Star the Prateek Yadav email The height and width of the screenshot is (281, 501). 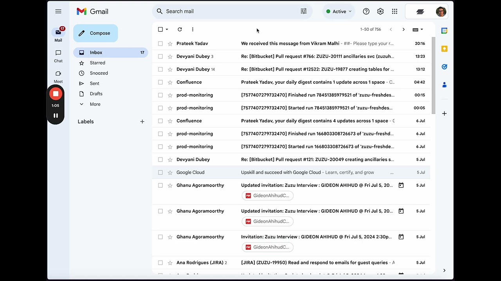170,44
